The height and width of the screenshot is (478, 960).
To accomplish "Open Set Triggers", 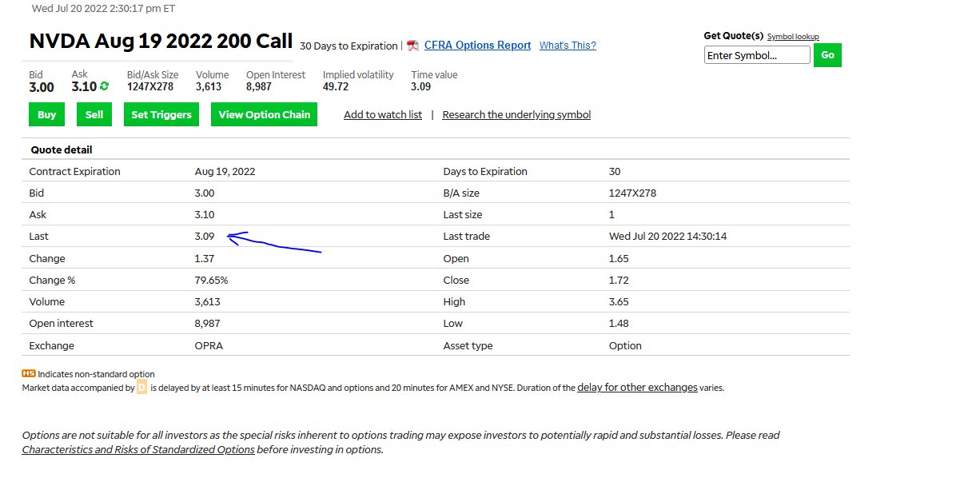I will [161, 114].
